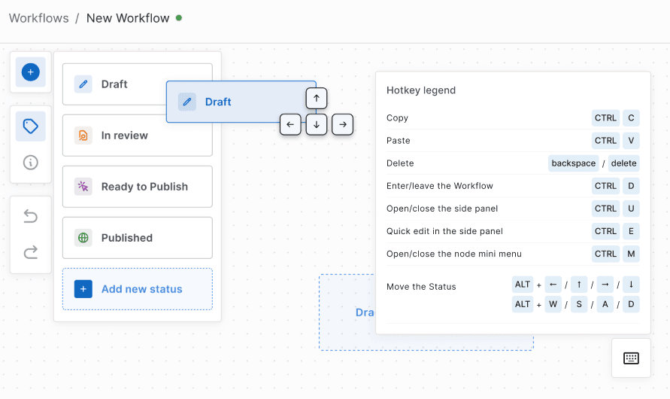
Task: Click Enter/leave the Workflow label
Action: pos(440,186)
